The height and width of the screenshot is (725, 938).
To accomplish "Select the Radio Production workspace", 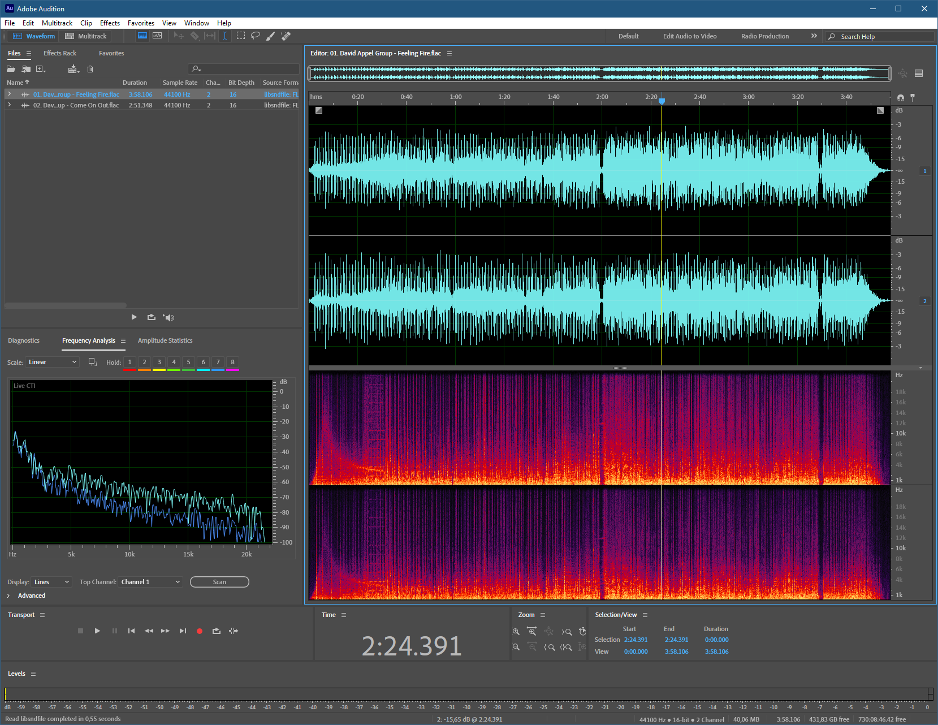I will pyautogui.click(x=765, y=36).
